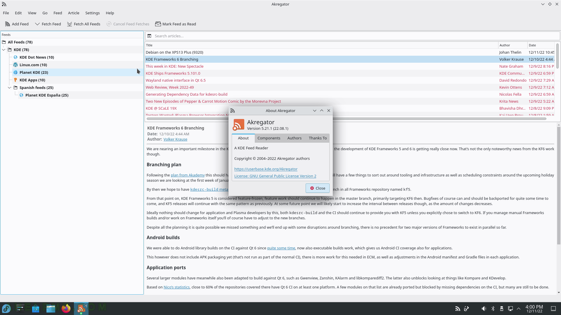561x315 pixels.
Task: Click the Bluetooth tray icon
Action: pyautogui.click(x=493, y=309)
